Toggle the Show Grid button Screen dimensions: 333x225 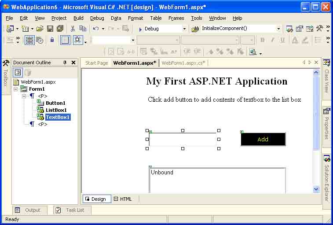coord(65,40)
